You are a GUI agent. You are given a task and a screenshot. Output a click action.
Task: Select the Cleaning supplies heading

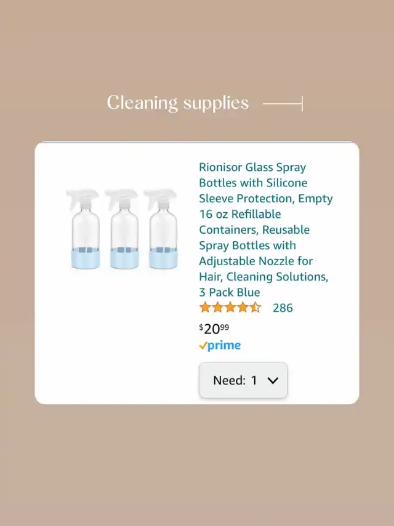[178, 103]
